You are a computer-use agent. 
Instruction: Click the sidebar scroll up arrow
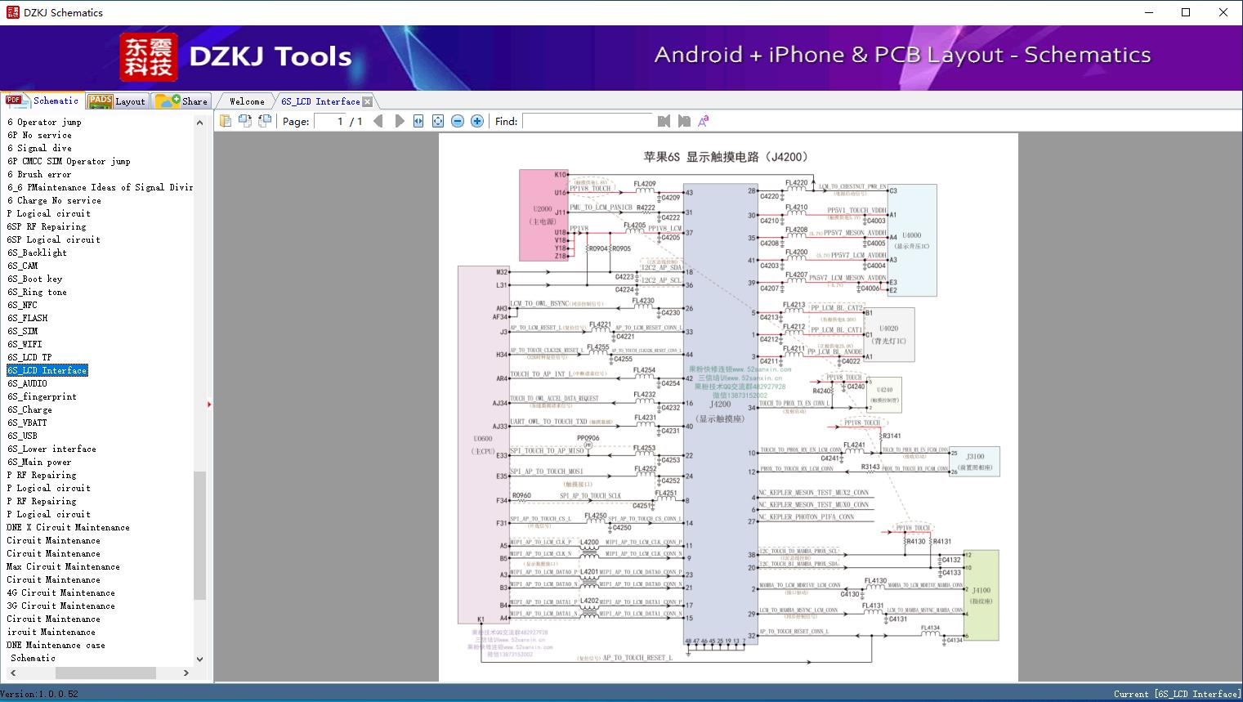coord(200,123)
